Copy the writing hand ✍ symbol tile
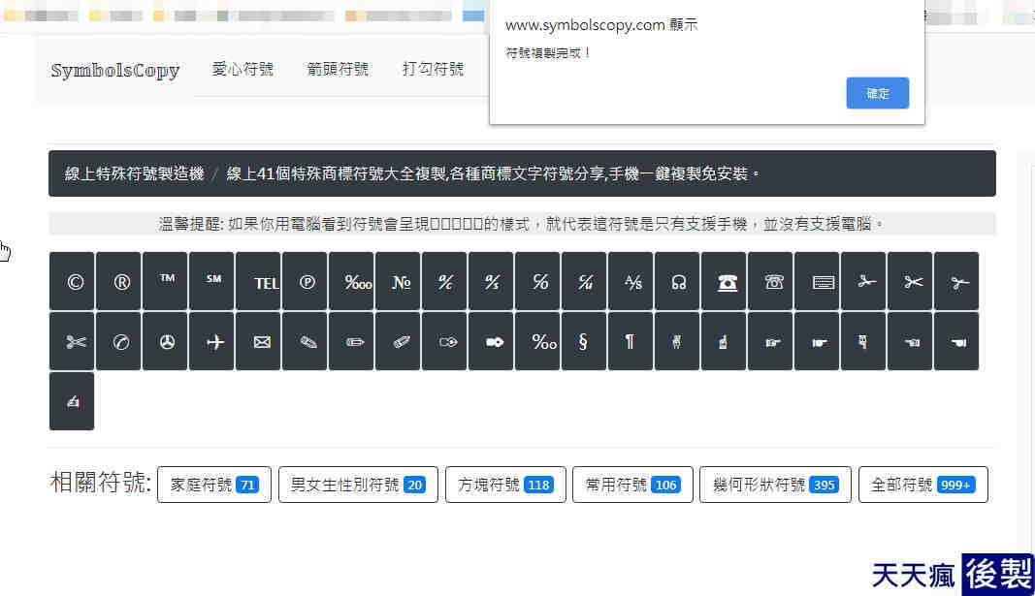Viewport: 1035px width, 596px height. click(x=72, y=401)
